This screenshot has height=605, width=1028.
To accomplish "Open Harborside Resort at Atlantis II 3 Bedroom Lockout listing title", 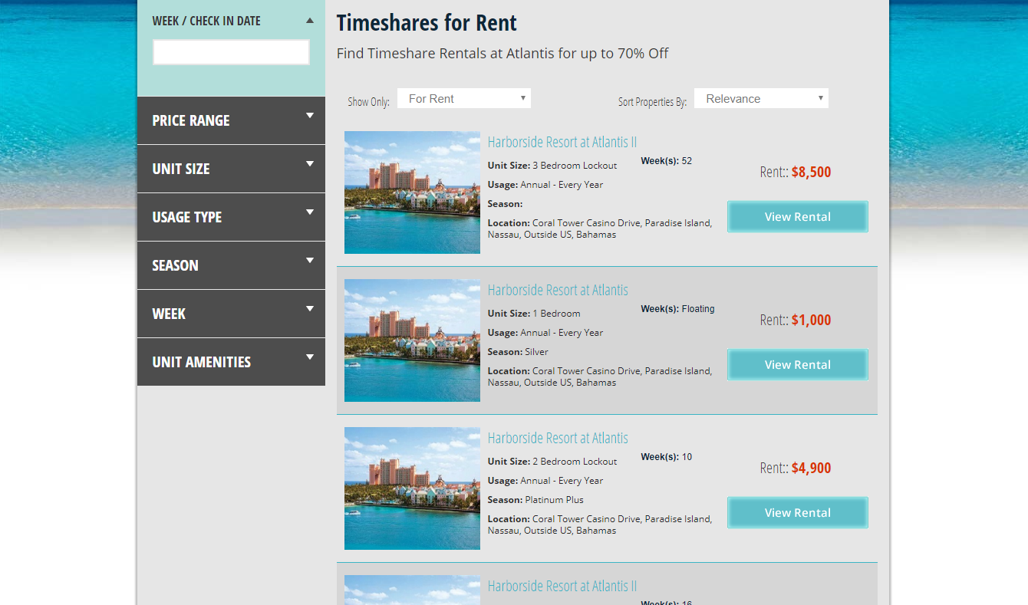I will tap(562, 142).
